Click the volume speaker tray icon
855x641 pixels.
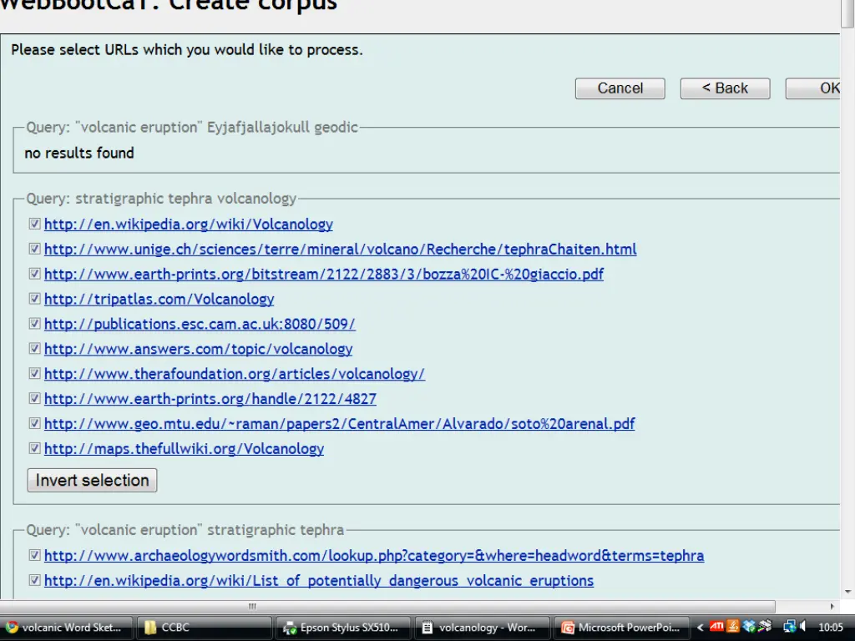802,627
